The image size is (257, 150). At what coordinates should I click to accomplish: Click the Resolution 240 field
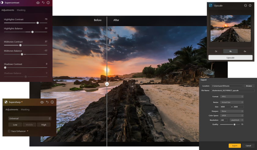[x=224, y=120]
